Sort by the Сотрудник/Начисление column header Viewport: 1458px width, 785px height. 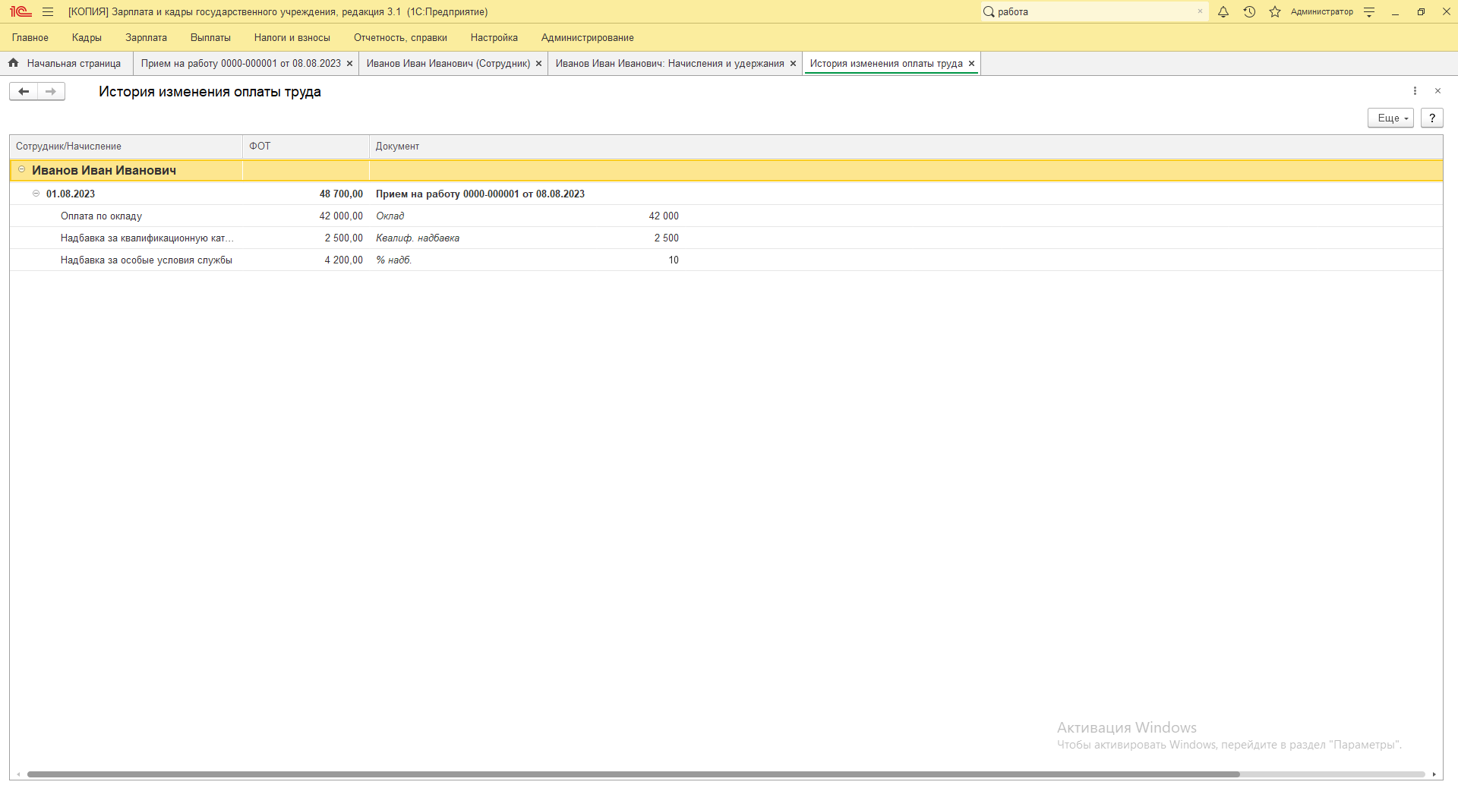click(x=126, y=147)
